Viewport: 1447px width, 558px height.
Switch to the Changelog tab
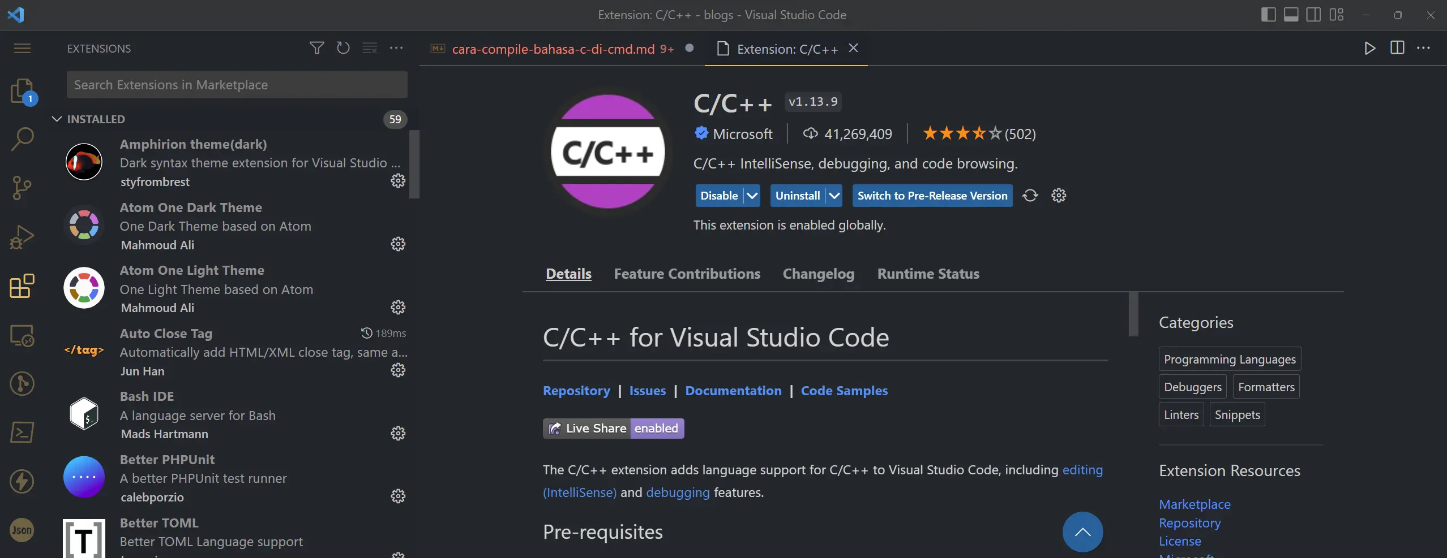(818, 274)
